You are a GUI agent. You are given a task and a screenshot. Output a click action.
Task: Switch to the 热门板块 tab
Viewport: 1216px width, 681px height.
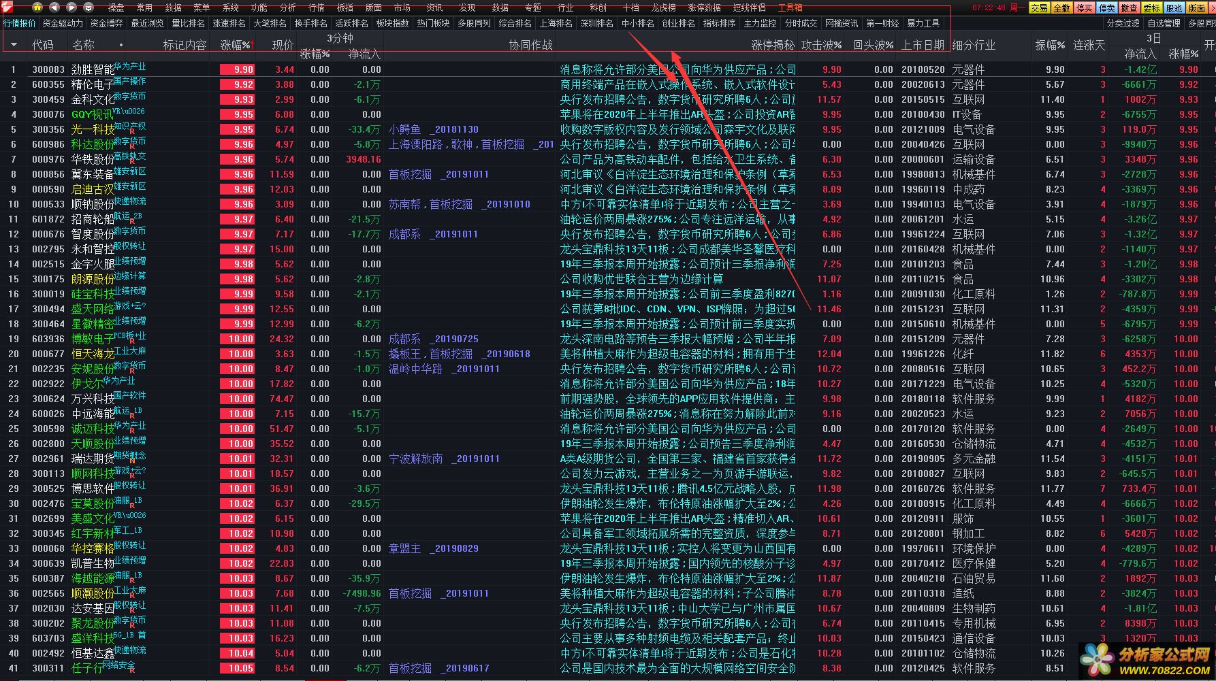[x=434, y=23]
